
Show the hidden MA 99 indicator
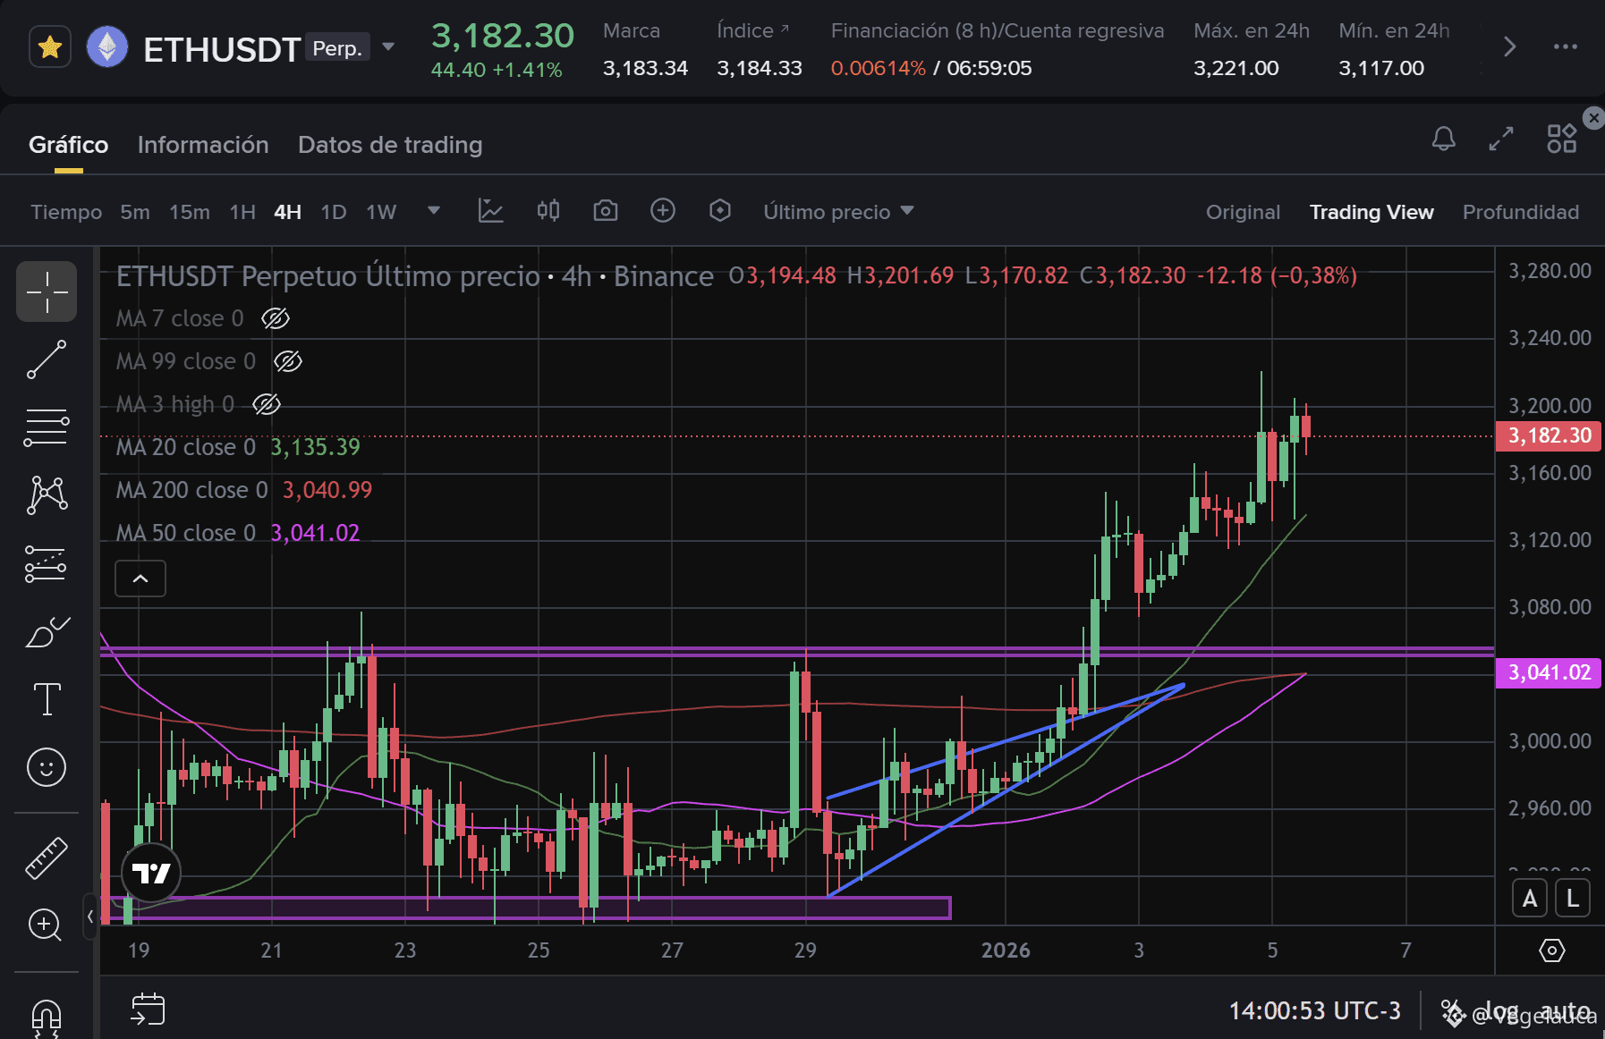(288, 361)
